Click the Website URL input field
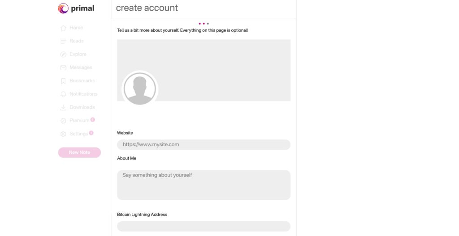 (204, 145)
